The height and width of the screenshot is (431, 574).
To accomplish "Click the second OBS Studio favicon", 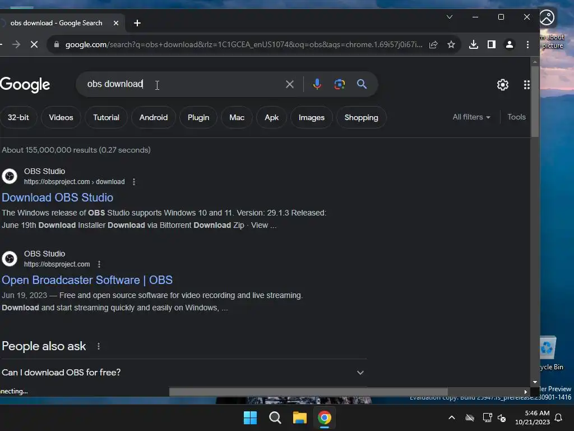I will point(10,259).
